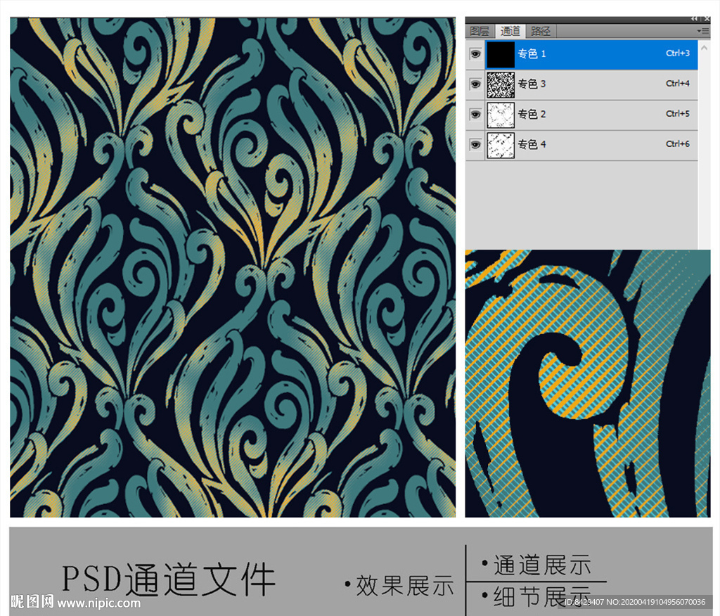Click the Ctrl+6 shortcut label
This screenshot has width=720, height=616.
pyautogui.click(x=678, y=144)
